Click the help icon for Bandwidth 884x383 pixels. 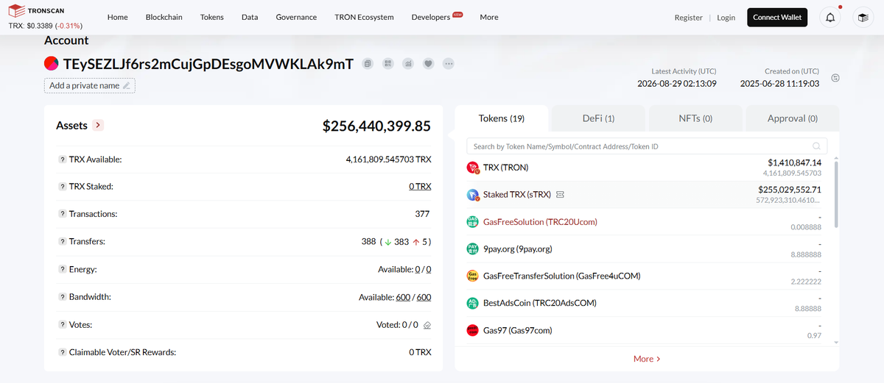(x=62, y=297)
